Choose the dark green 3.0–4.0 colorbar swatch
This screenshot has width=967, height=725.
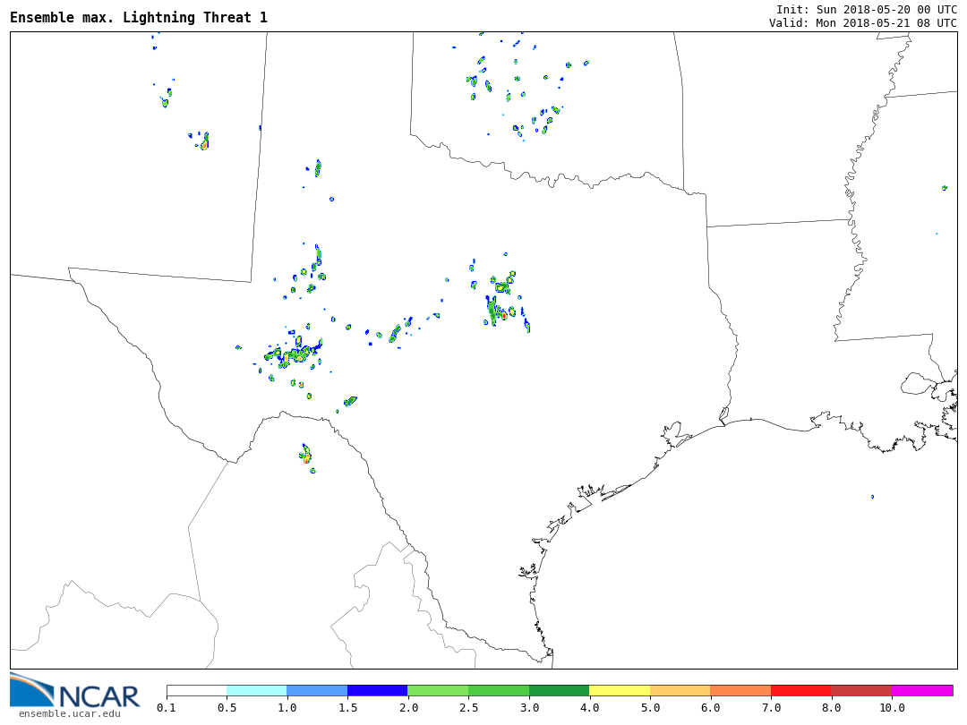(560, 691)
